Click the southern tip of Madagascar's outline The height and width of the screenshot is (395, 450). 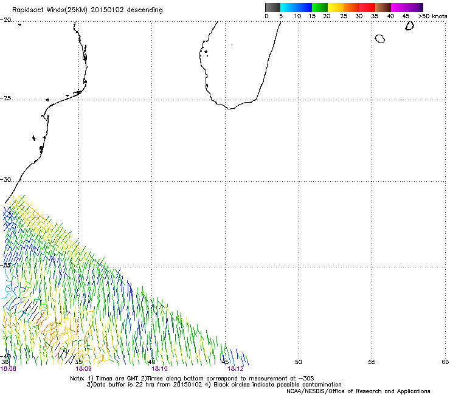(x=230, y=108)
